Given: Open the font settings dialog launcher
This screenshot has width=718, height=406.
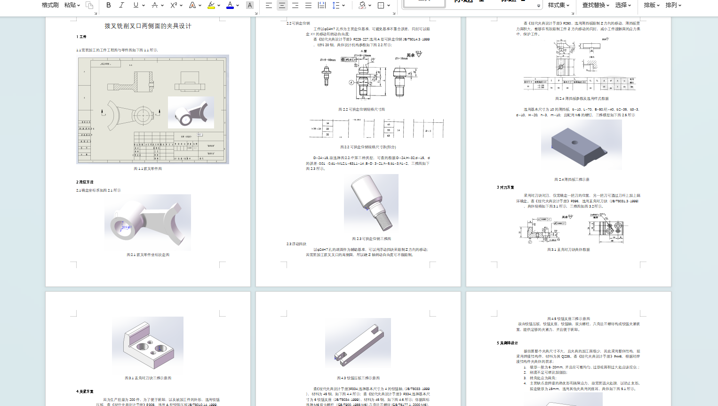Looking at the screenshot, I should pyautogui.click(x=256, y=13).
